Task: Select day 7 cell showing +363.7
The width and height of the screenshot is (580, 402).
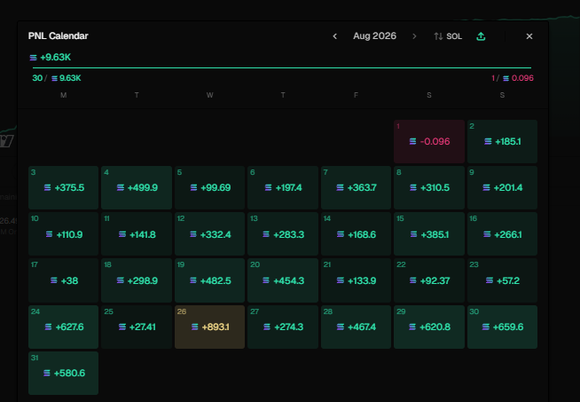Action: pyautogui.click(x=356, y=187)
